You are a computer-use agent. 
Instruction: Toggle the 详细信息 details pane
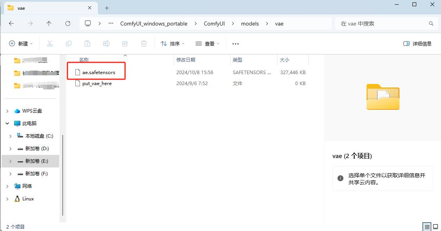(417, 44)
